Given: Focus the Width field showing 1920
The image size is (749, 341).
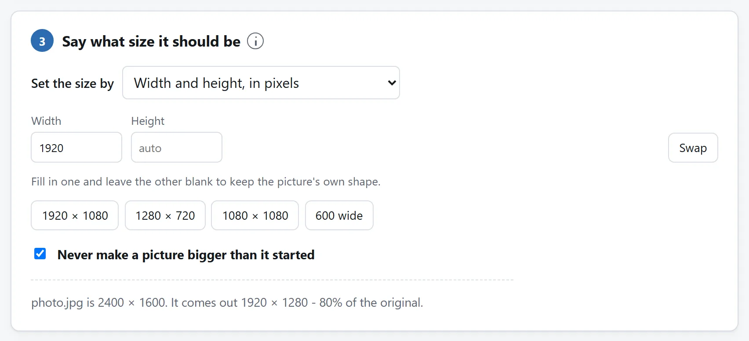Looking at the screenshot, I should click(x=76, y=147).
